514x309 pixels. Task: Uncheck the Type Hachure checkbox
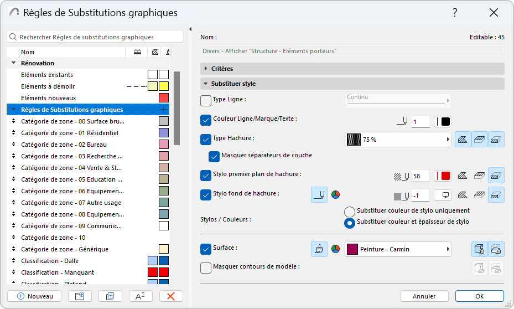[205, 140]
